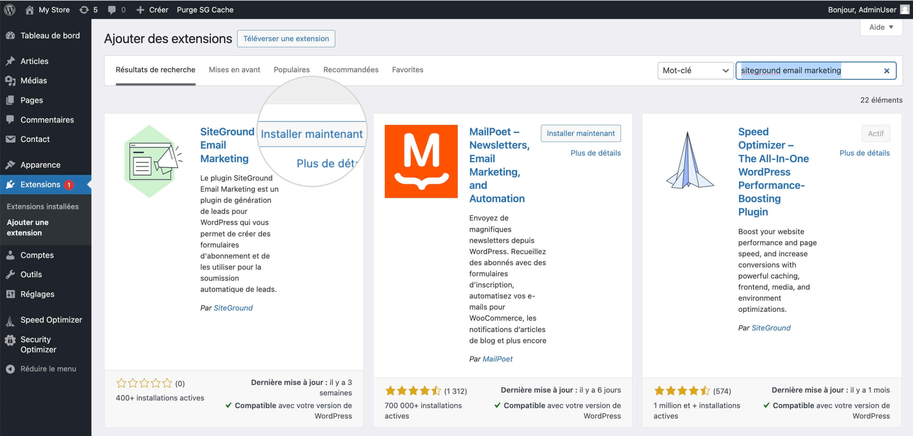Open Ajouter une extension submenu item
The image size is (913, 436).
pyautogui.click(x=28, y=227)
